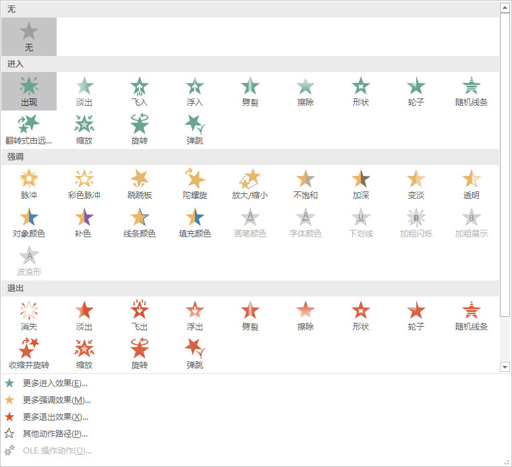Apply the red 形状 exit effect
This screenshot has width=512, height=467.
361,315
